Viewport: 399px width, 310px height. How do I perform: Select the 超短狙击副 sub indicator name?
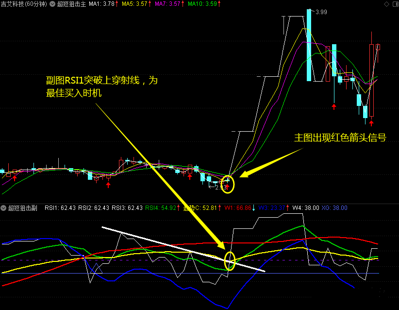(x=22, y=208)
